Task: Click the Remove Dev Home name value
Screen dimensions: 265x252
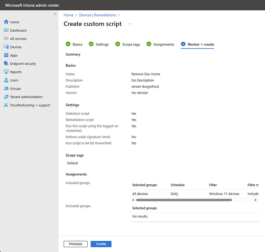Action: point(146,74)
